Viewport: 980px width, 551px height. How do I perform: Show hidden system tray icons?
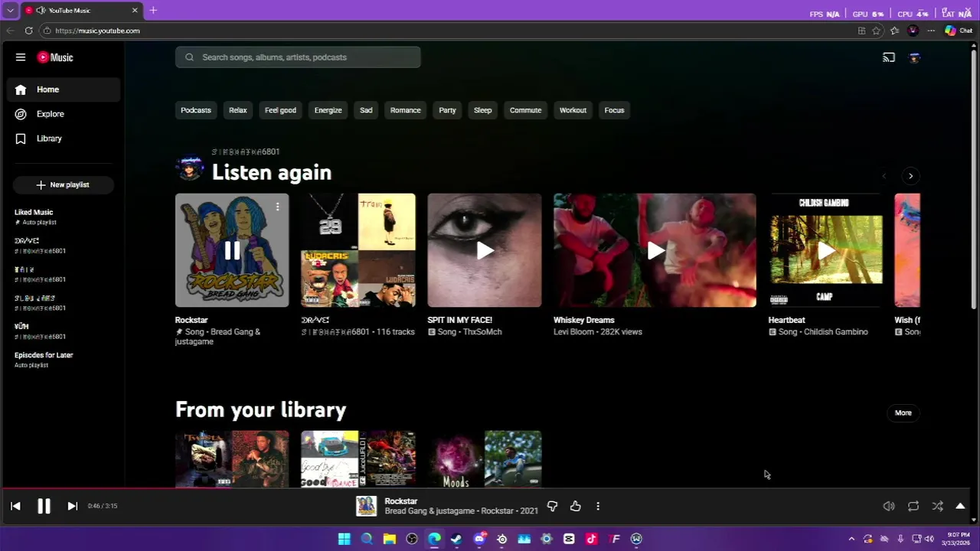pyautogui.click(x=851, y=539)
